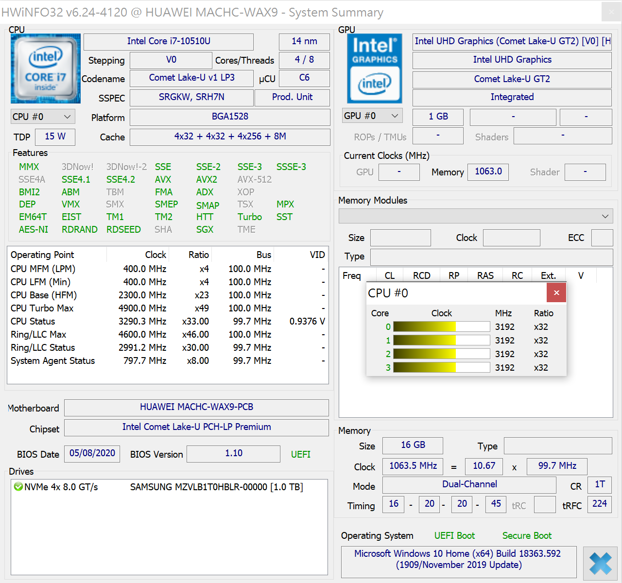Click the AVX2 feature flag
622x583 pixels.
tap(207, 179)
